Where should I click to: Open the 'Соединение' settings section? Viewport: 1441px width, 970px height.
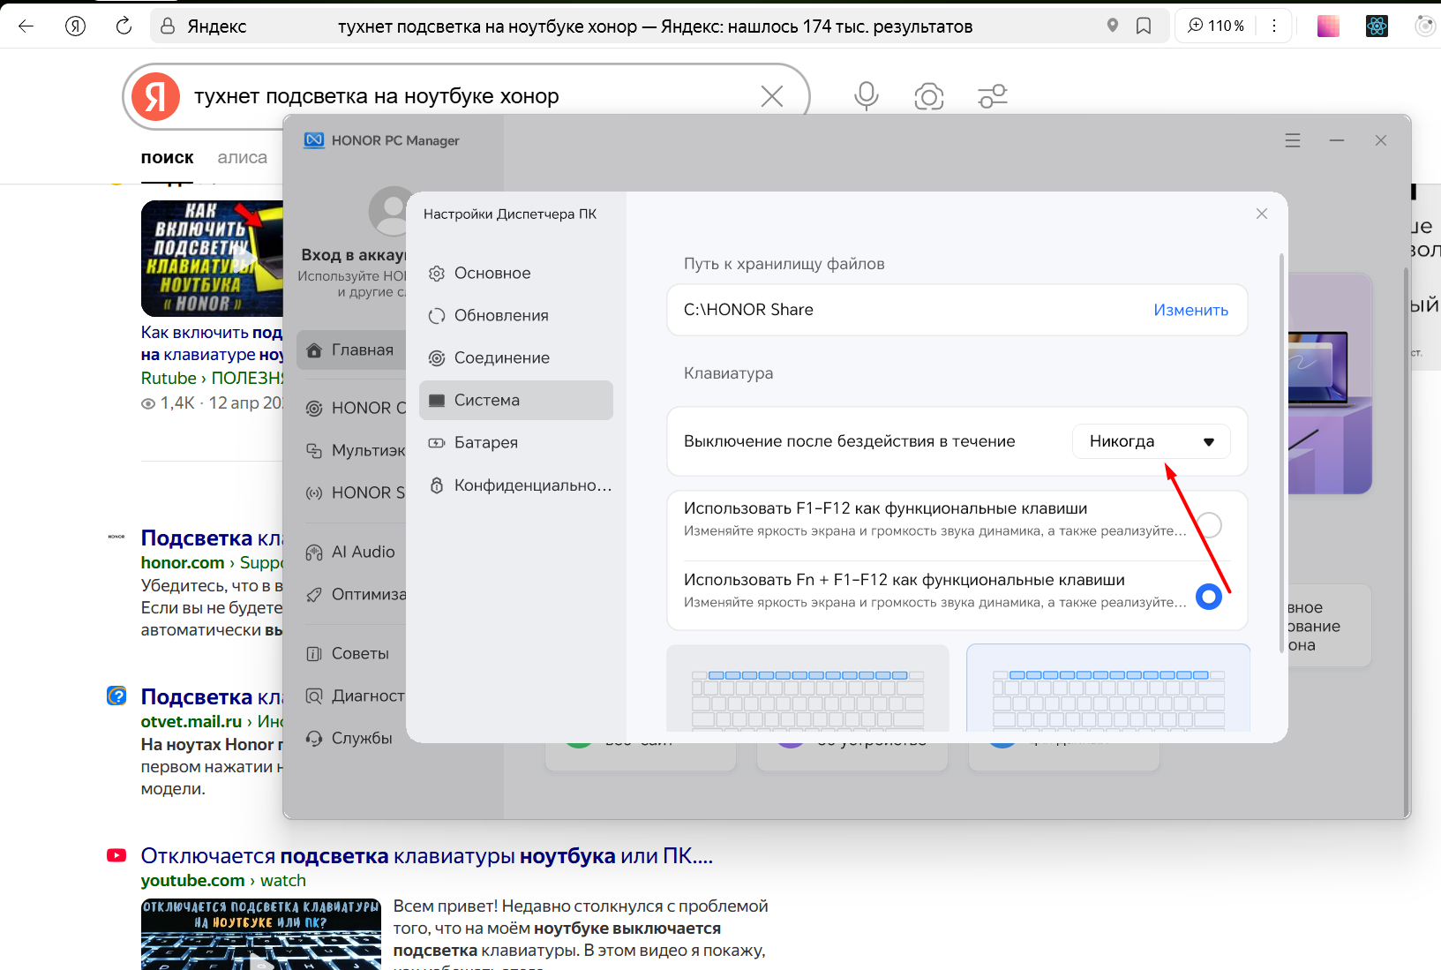[516, 358]
